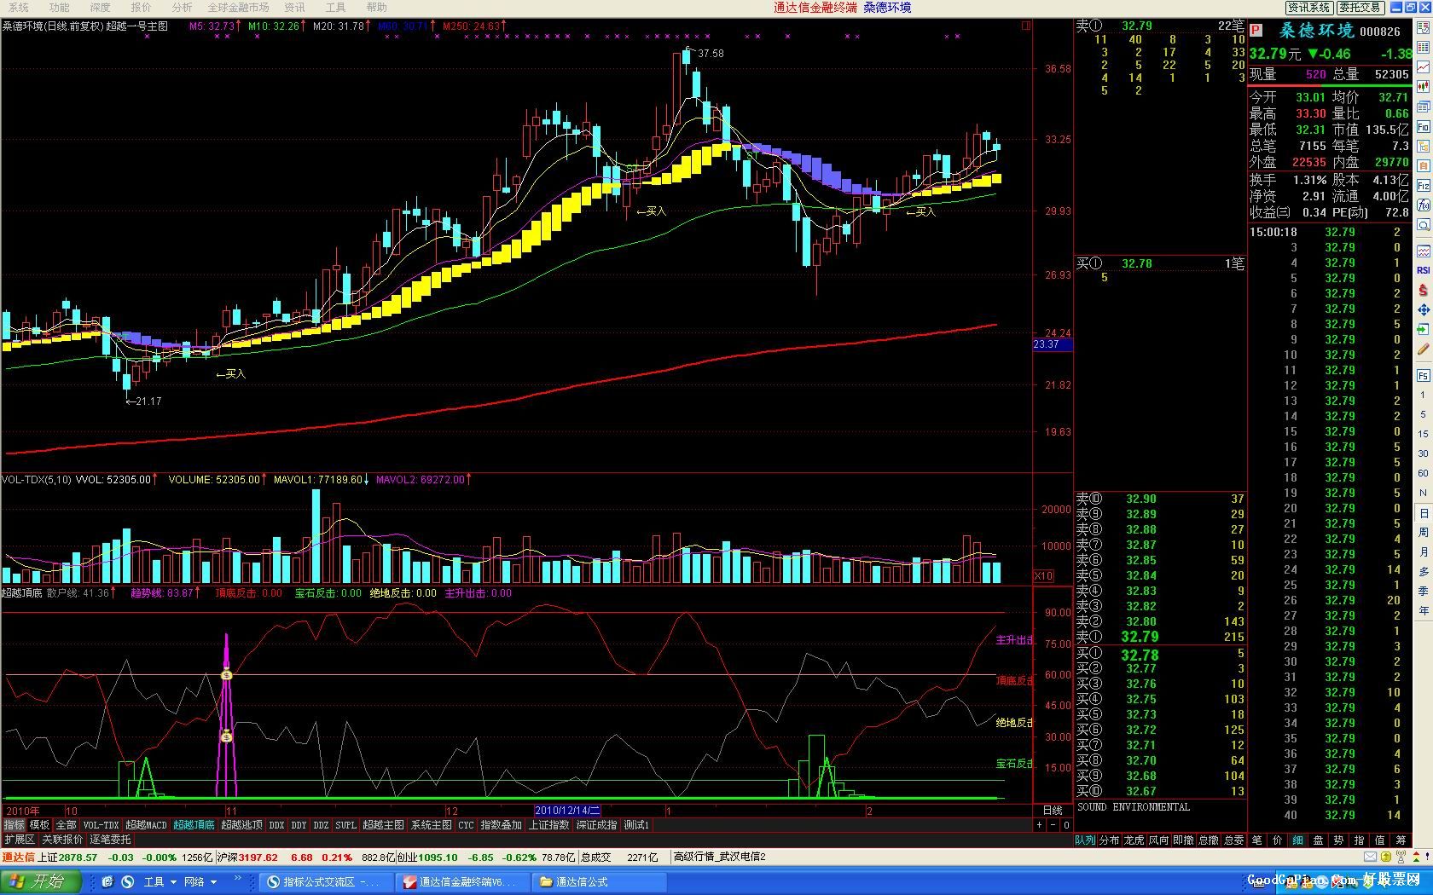Select the 60-minute period button
The height and width of the screenshot is (895, 1433).
1423,473
